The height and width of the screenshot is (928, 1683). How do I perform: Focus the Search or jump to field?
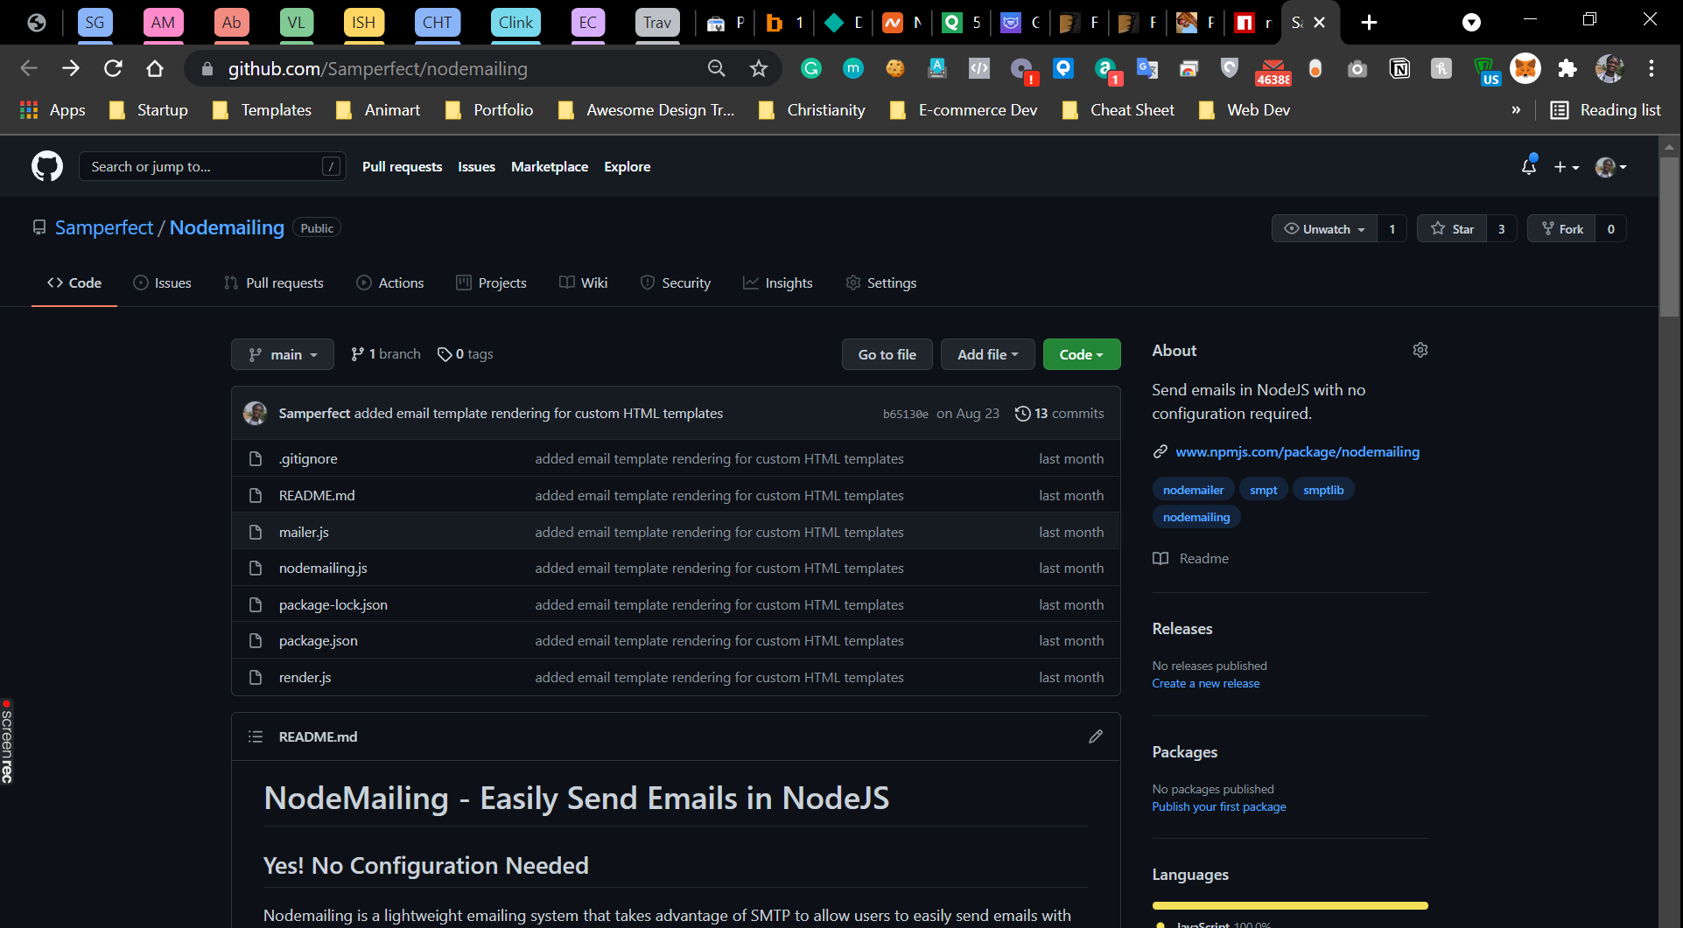point(212,166)
